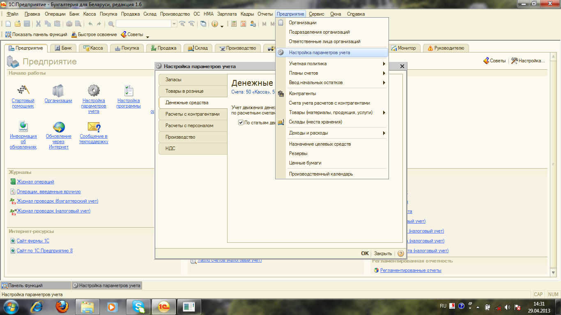This screenshot has height=315, width=561.
Task: Select the Запасы section in dialog
Action: tap(193, 80)
